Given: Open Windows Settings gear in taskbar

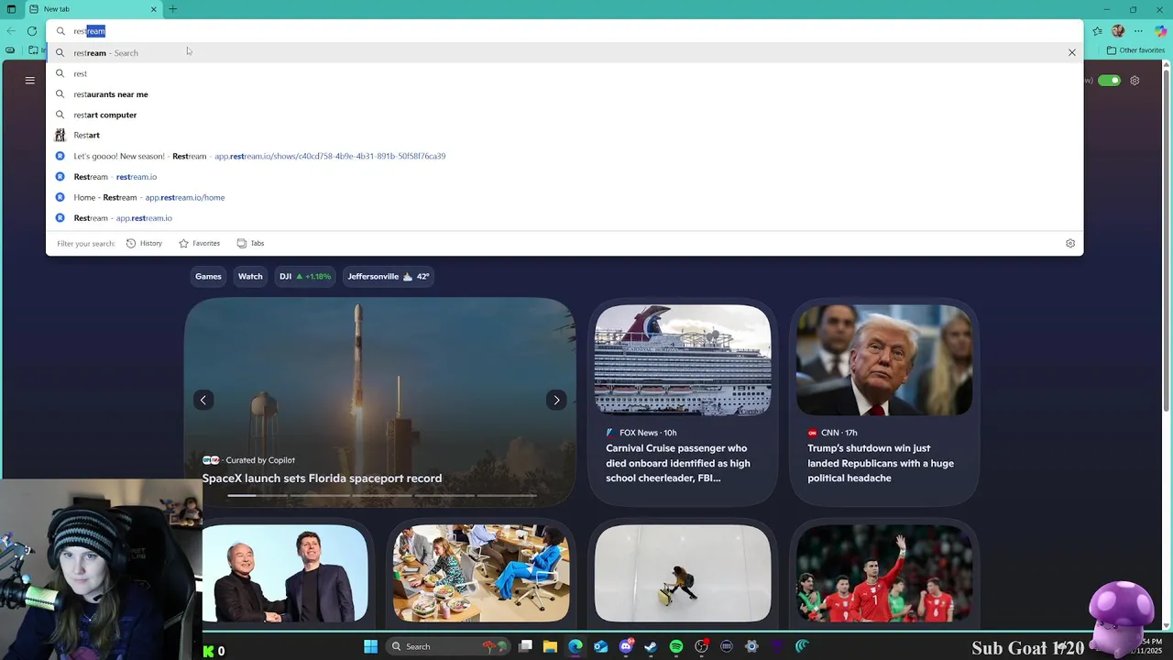Looking at the screenshot, I should 751,646.
